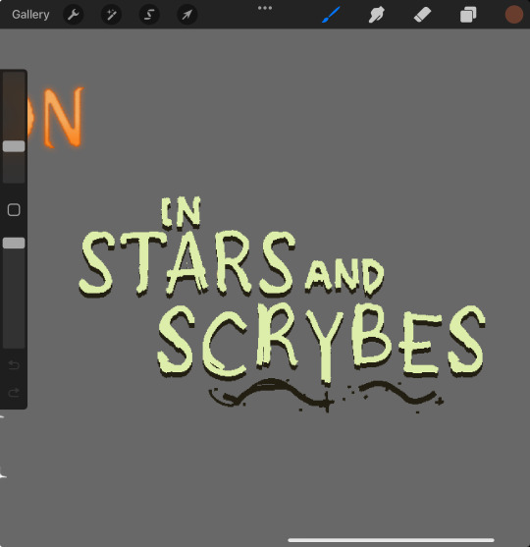This screenshot has width=530, height=547.
Task: Open the active color picker circle
Action: tap(514, 15)
